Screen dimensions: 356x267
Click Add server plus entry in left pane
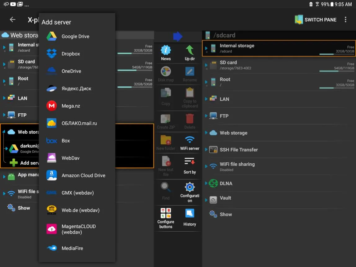[x=24, y=163]
